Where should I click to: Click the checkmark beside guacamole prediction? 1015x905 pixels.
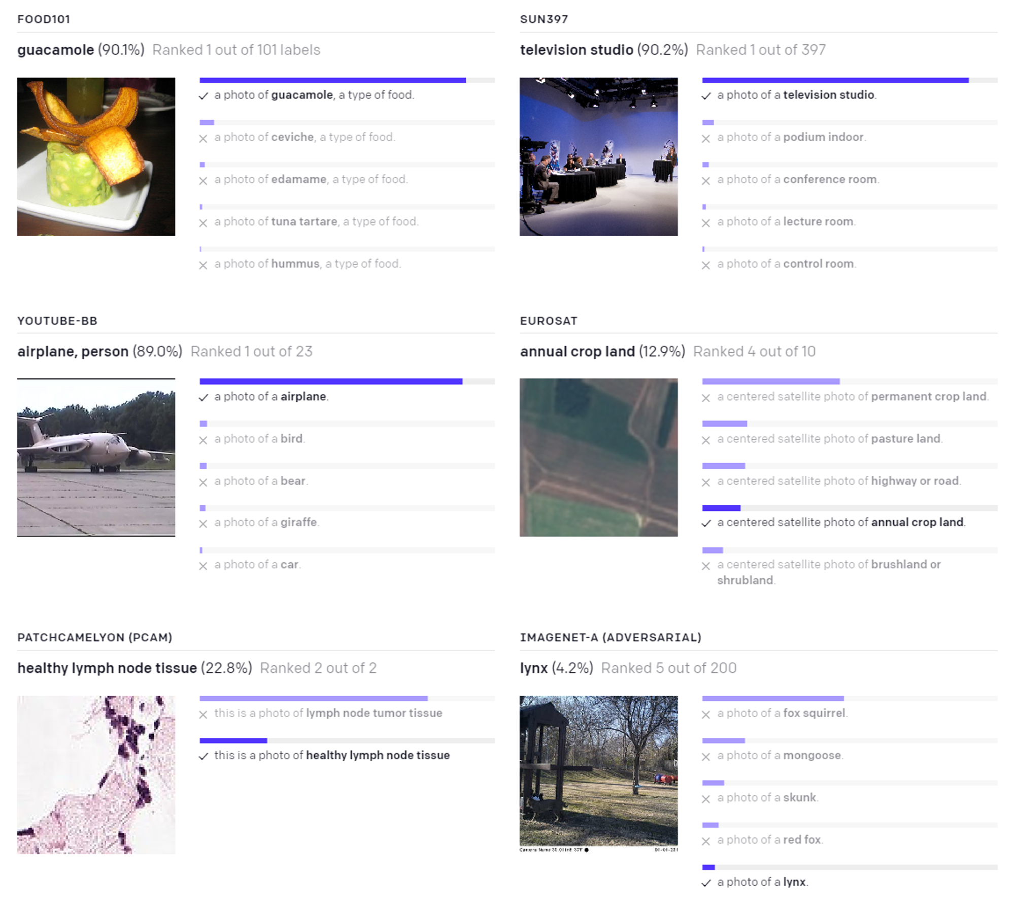point(204,96)
